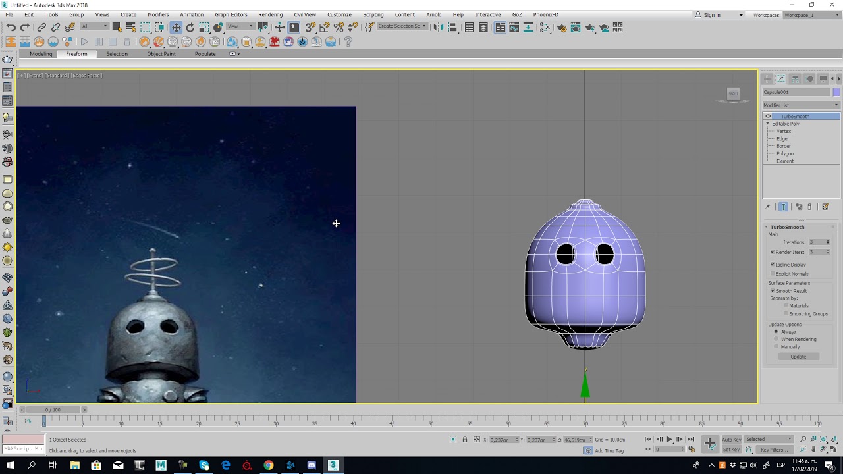Viewport: 843px width, 474px height.
Task: Collapse the TurboSmooth rollout
Action: [x=766, y=227]
